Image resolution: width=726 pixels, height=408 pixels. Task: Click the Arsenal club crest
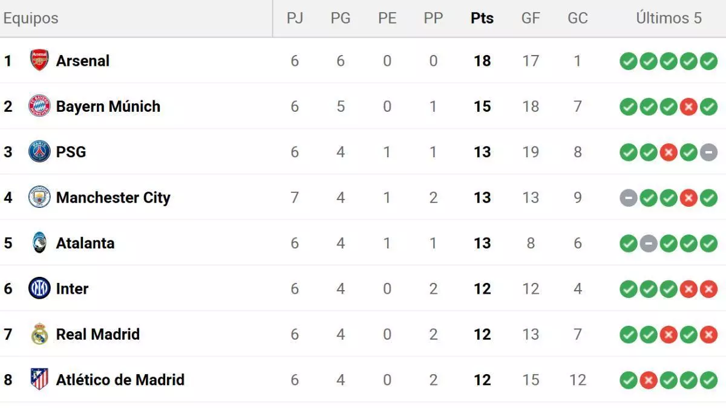[39, 60]
